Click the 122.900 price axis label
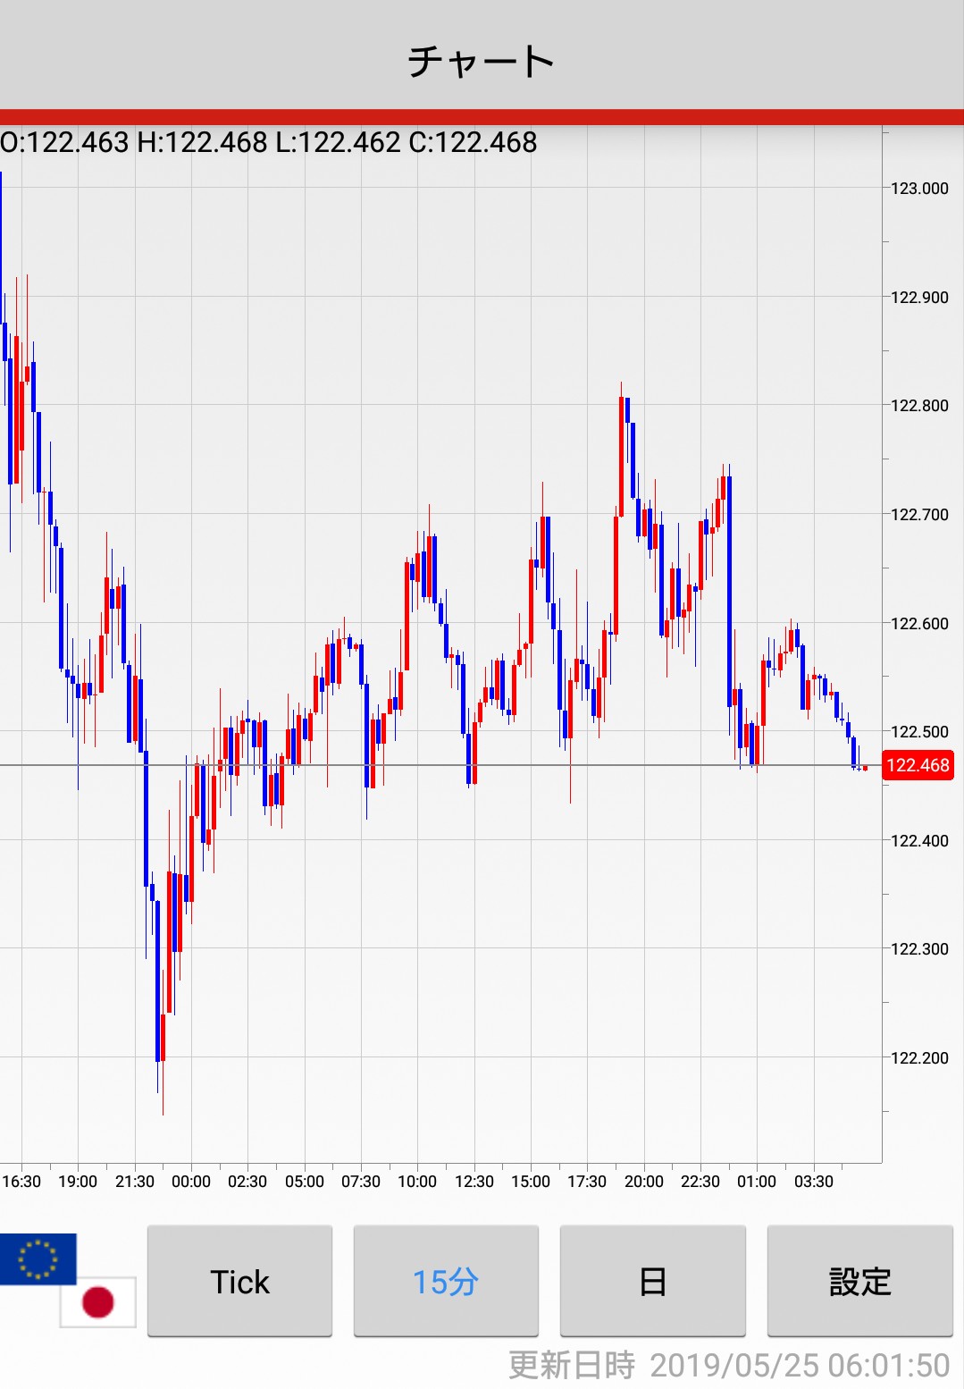Image resolution: width=964 pixels, height=1389 pixels. pyautogui.click(x=919, y=297)
